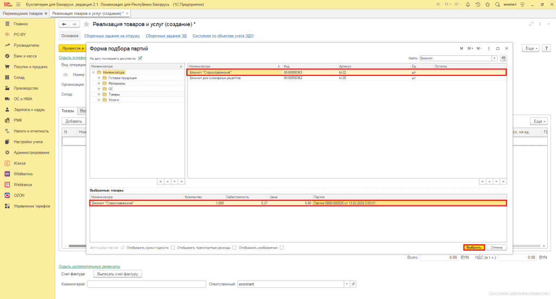Image resolution: width=556 pixels, height=299 pixels.
Task: Open the history clock icon in title bar
Action: point(477,4)
